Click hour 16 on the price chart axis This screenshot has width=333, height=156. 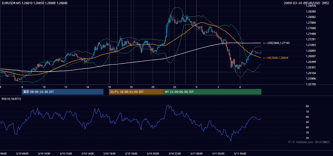pyautogui.click(x=109, y=87)
